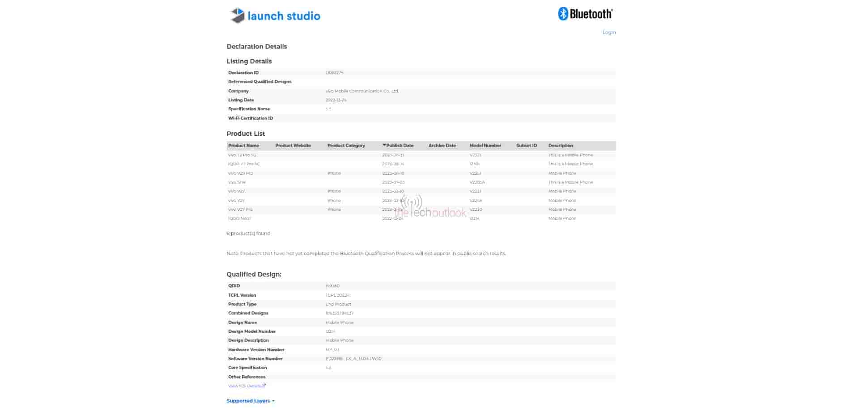Screen dimensions: 859x411
Task: Click the sort arrow on Publish Date
Action: tap(385, 145)
